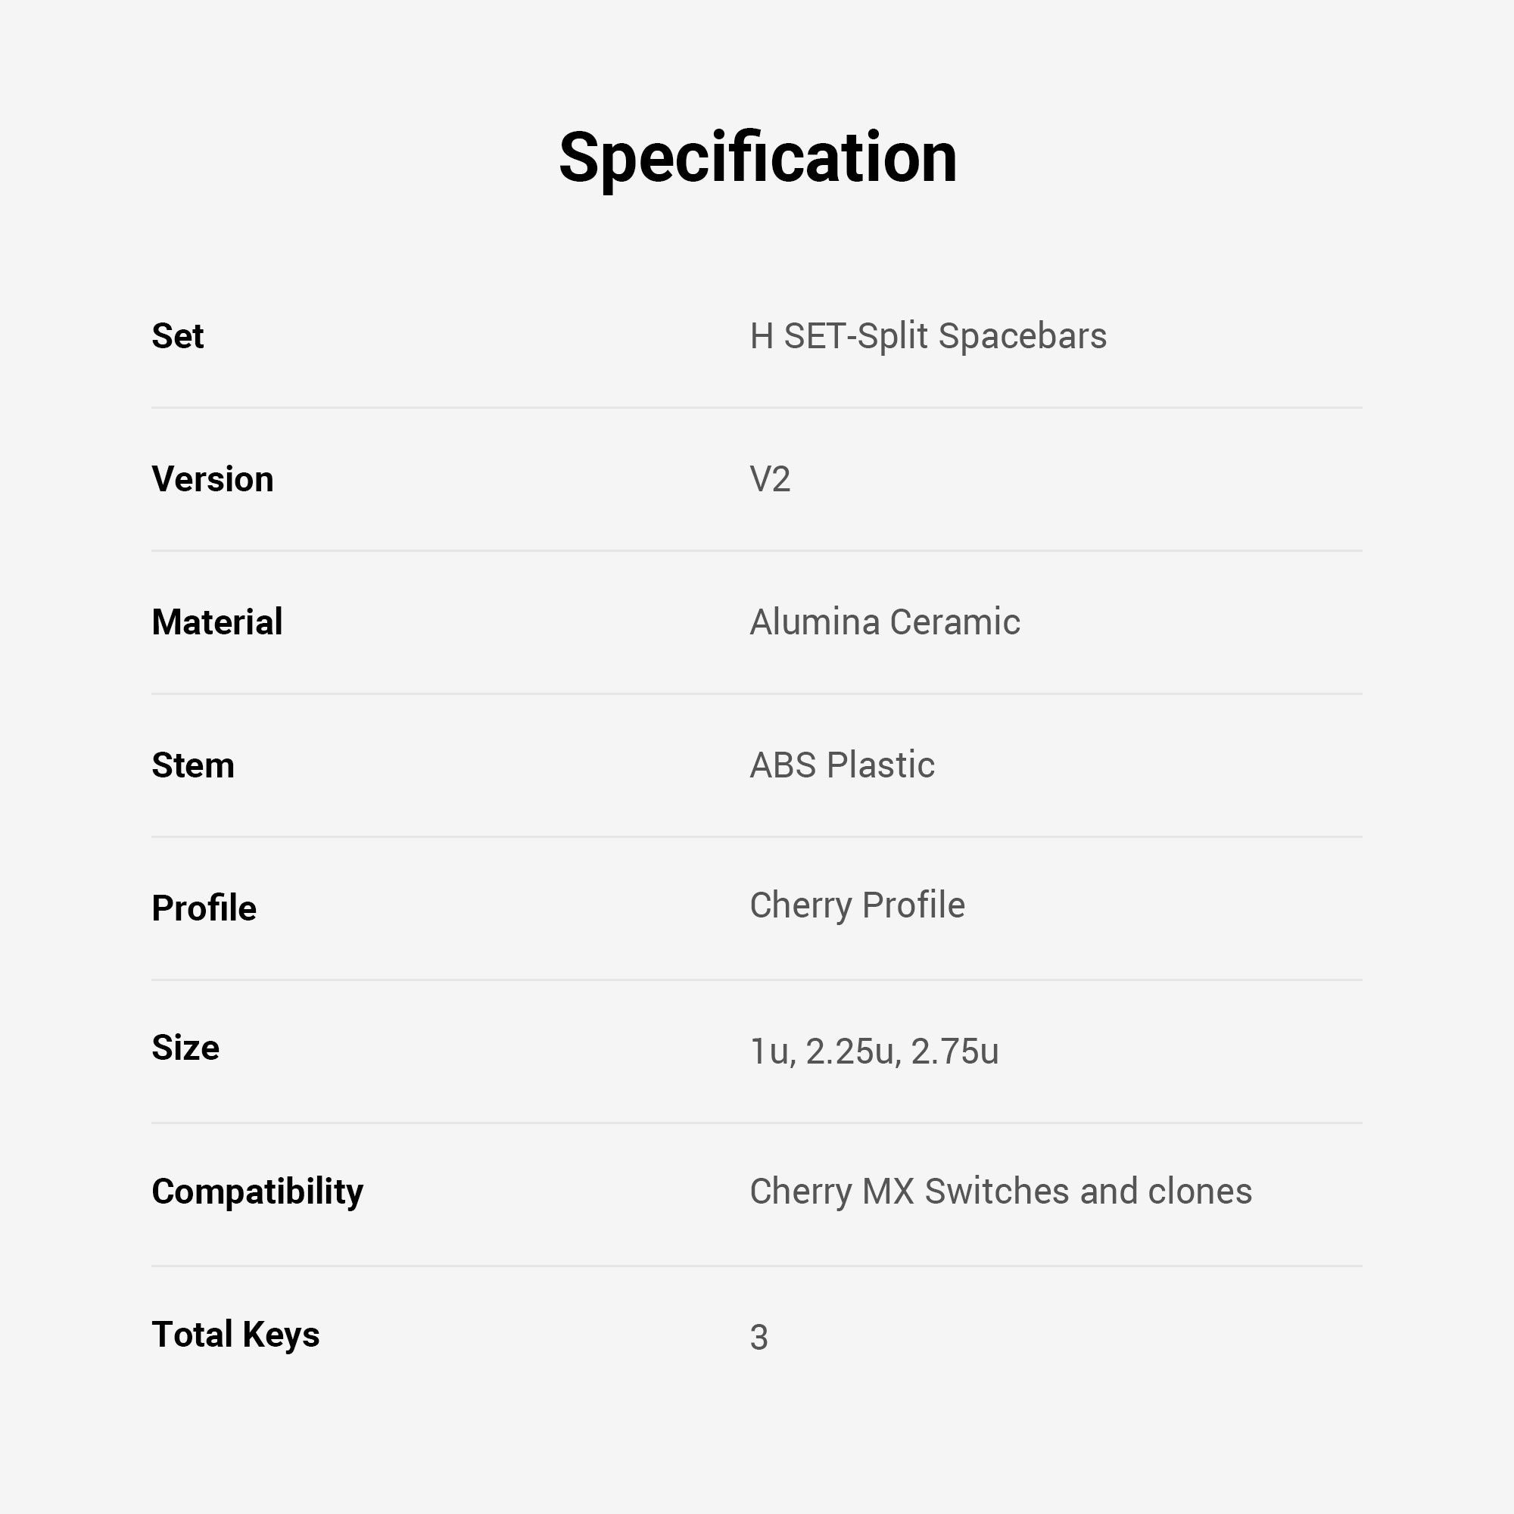Click the Total Keys row label
The image size is (1514, 1514).
click(x=235, y=1335)
